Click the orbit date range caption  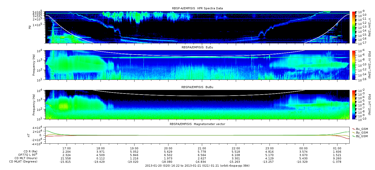[x=197, y=165]
